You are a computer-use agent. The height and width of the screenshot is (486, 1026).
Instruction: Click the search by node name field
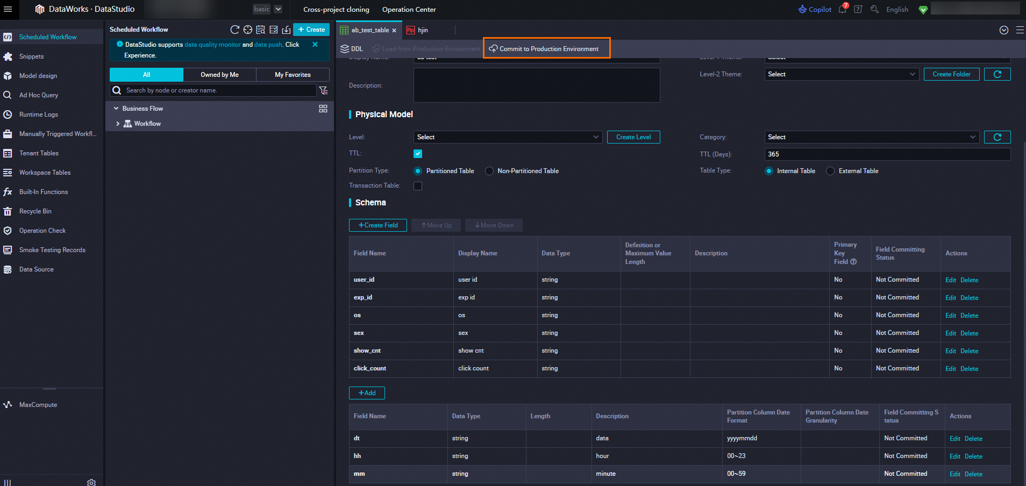click(x=215, y=90)
